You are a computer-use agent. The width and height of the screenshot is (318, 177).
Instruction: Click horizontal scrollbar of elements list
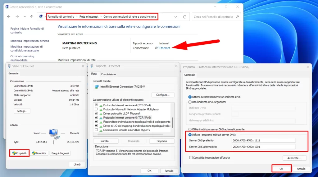click(x=130, y=134)
